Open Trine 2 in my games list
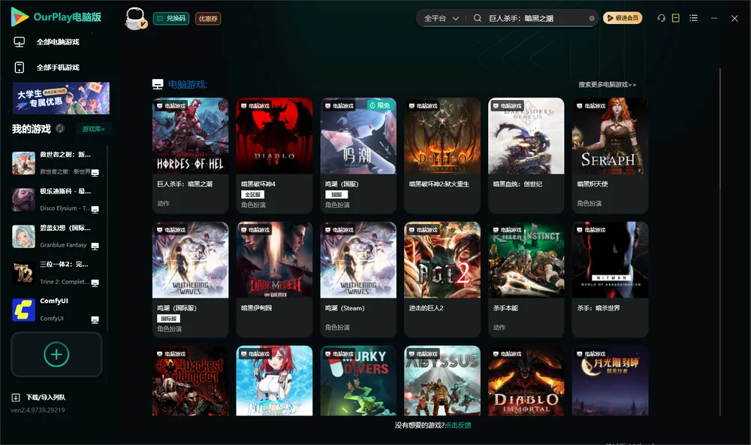This screenshot has height=445, width=751. (56, 273)
